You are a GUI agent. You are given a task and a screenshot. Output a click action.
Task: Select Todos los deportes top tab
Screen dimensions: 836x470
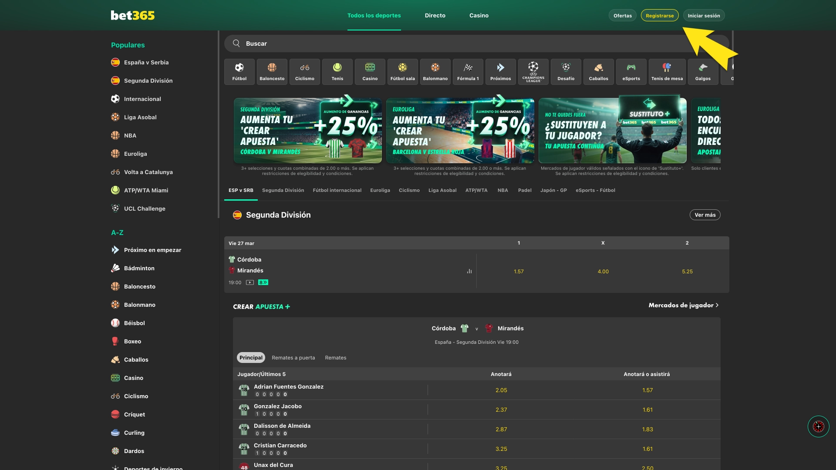point(374,15)
